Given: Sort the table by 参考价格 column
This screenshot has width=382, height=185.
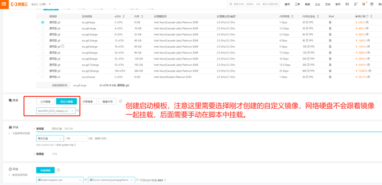Looking at the screenshot, I should pyautogui.click(x=371, y=16).
